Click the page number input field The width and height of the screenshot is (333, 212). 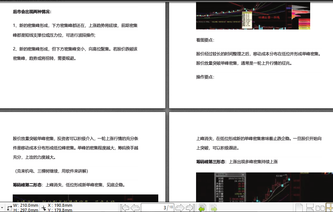coord(158,208)
